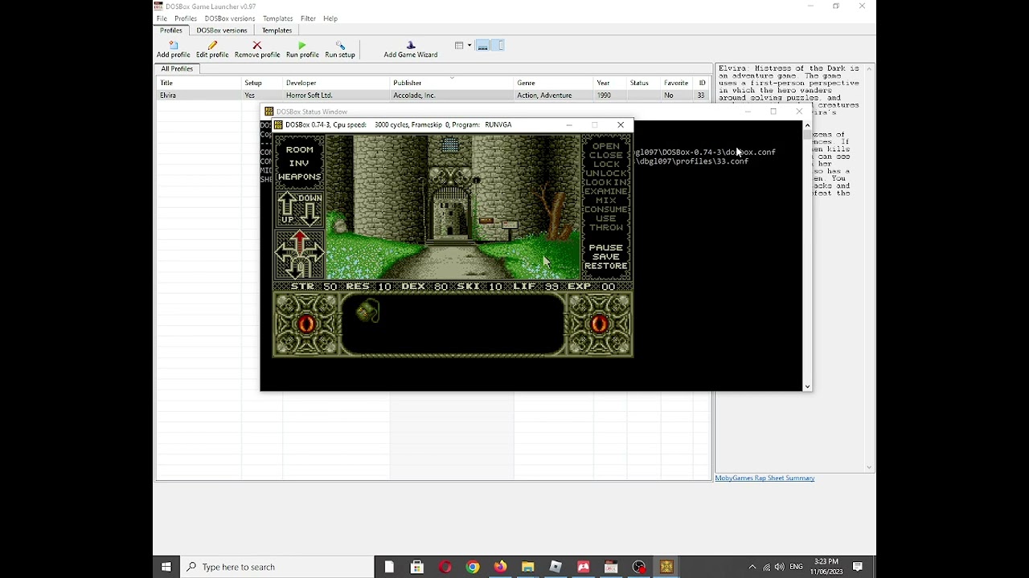The width and height of the screenshot is (1029, 578).
Task: Select the All Profiles filter tab
Action: click(177, 69)
